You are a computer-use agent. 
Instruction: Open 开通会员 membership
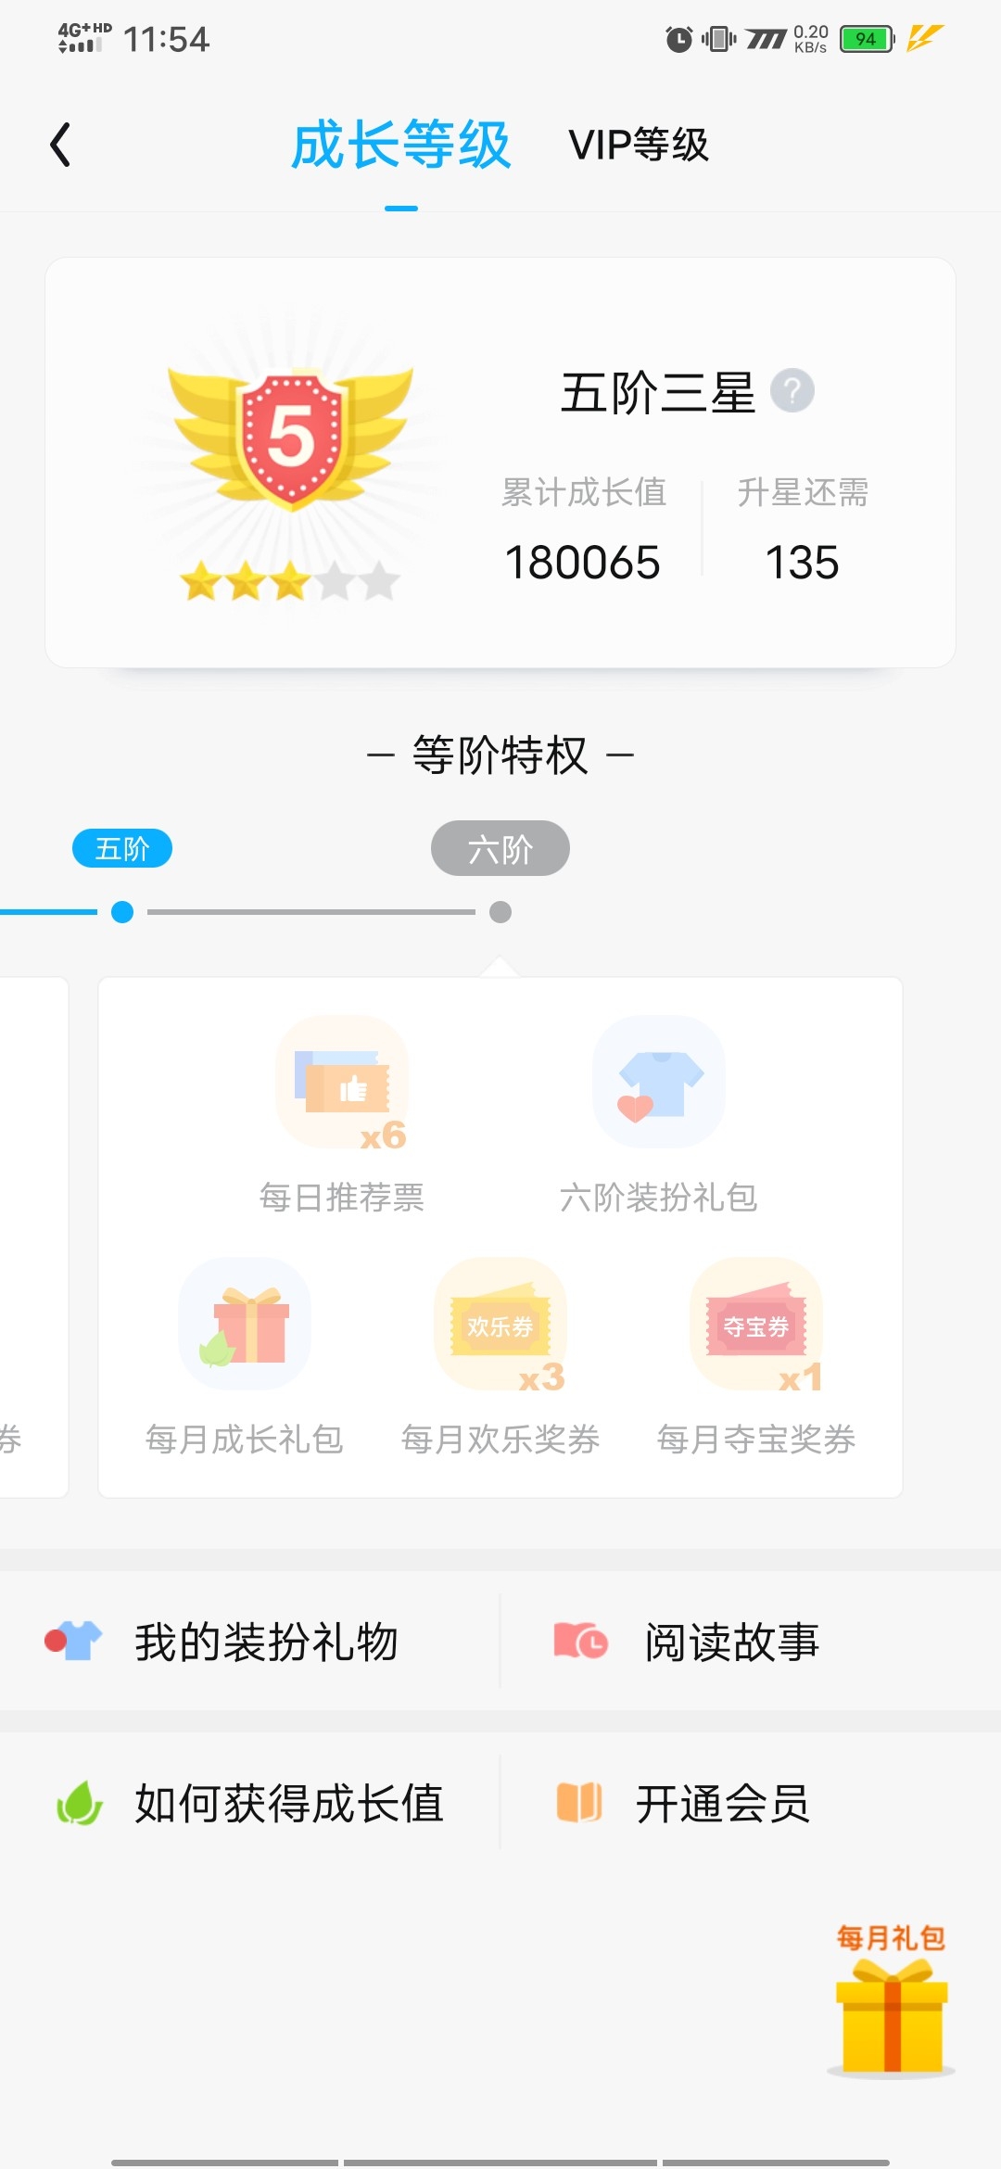(x=751, y=1803)
